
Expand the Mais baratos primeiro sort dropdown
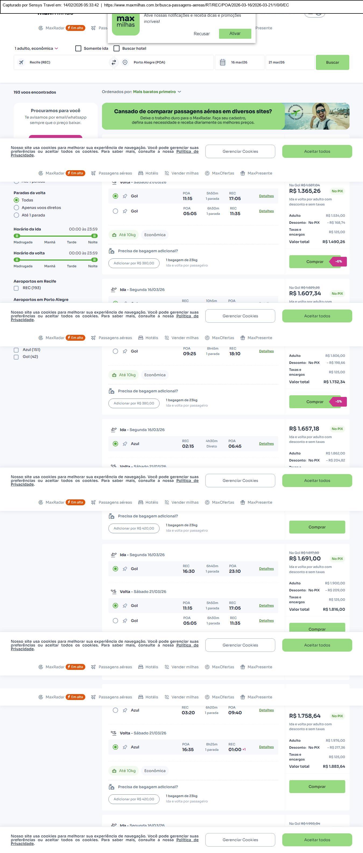coord(157,92)
